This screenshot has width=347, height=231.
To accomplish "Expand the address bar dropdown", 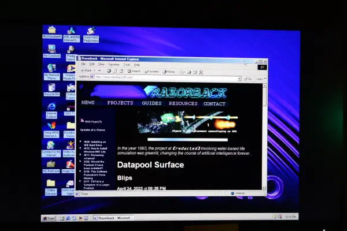I will click(239, 79).
